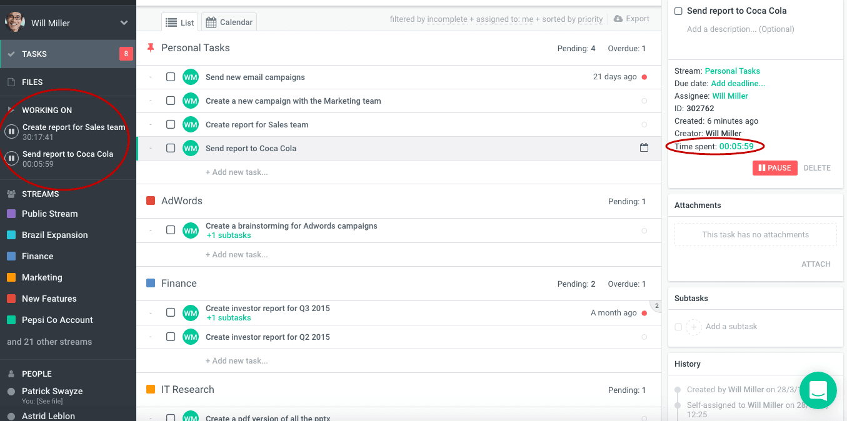Click the calendar icon on Send report to Coca Cola row

pyautogui.click(x=644, y=148)
